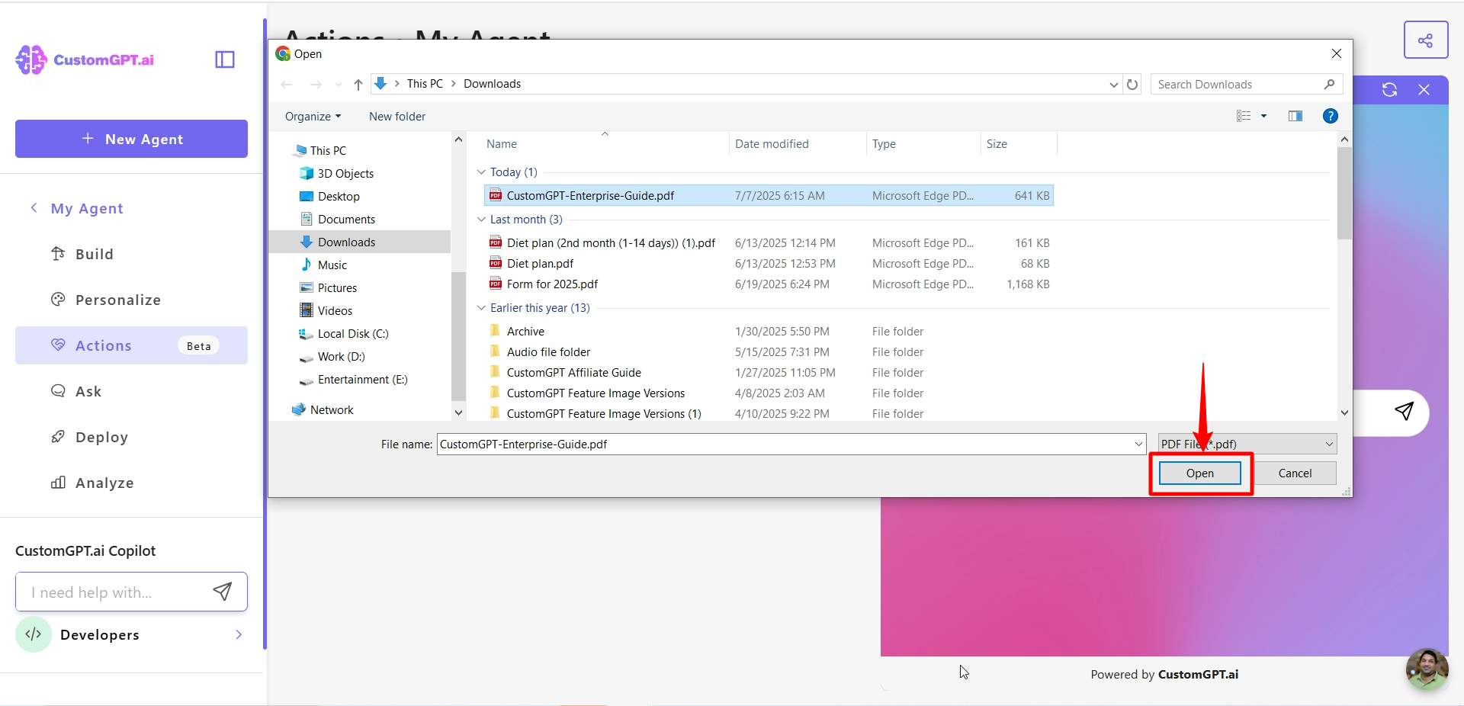
Task: Expand the address bar history dropdown
Action: click(1114, 84)
